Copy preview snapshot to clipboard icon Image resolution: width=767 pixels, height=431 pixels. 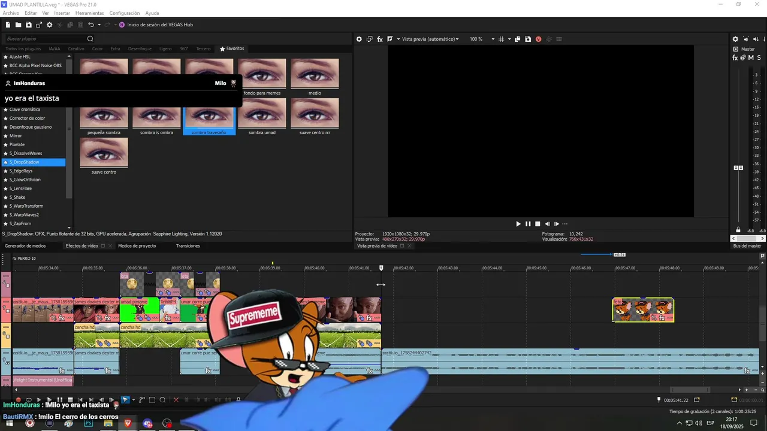pos(518,39)
